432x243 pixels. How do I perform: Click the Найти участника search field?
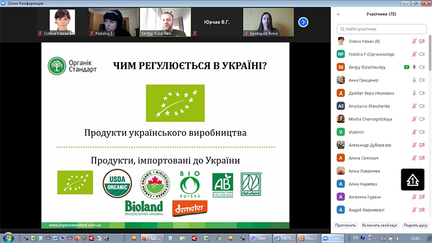point(382,29)
